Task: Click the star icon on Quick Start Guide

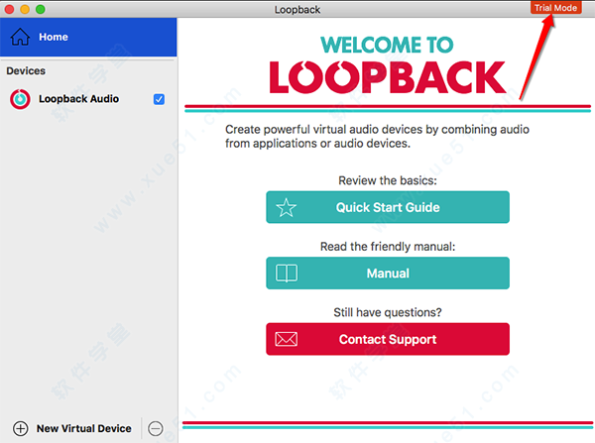Action: [287, 207]
